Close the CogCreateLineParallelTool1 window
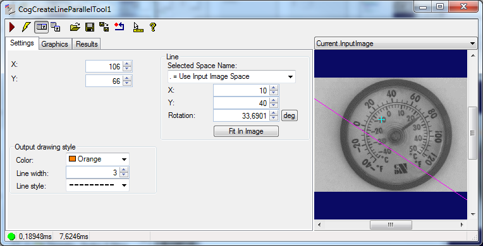This screenshot has height=246, width=483. click(463, 7)
